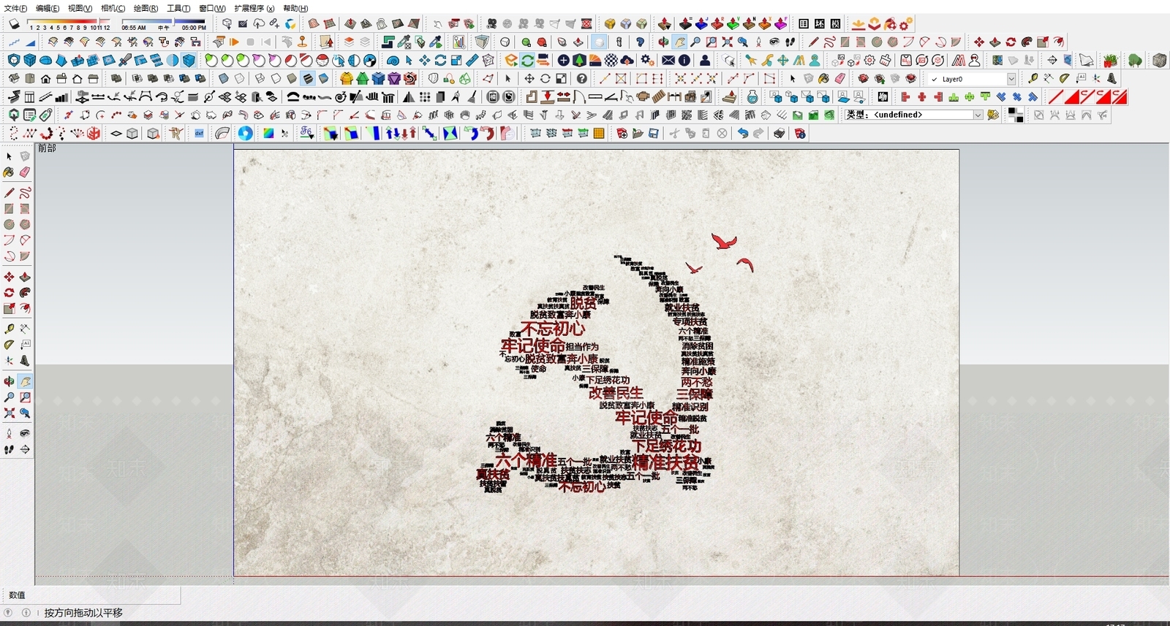Screen dimensions: 1170x626
Task: Open the 编辑(E) menu
Action: (x=48, y=8)
